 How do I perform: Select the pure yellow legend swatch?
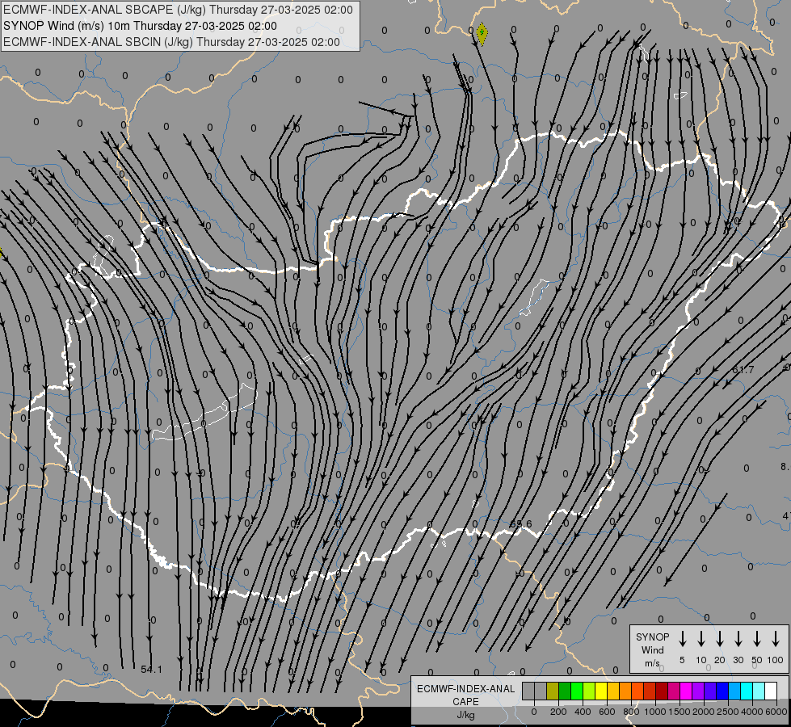click(x=601, y=691)
